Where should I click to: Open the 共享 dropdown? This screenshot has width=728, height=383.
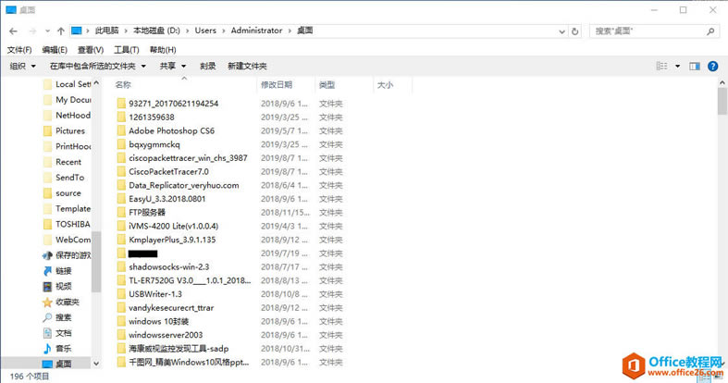[173, 66]
